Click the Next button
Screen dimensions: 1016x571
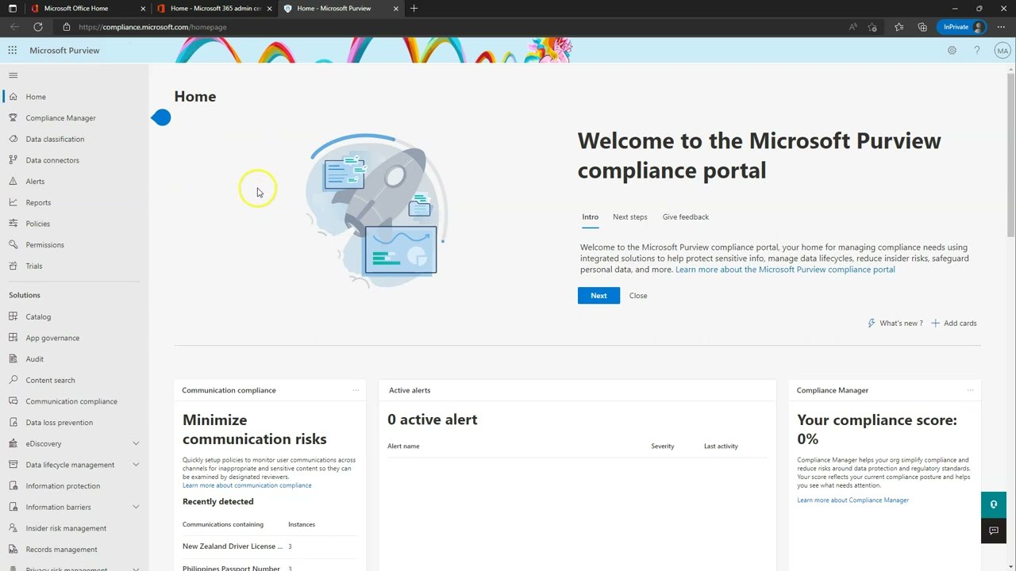coord(598,296)
